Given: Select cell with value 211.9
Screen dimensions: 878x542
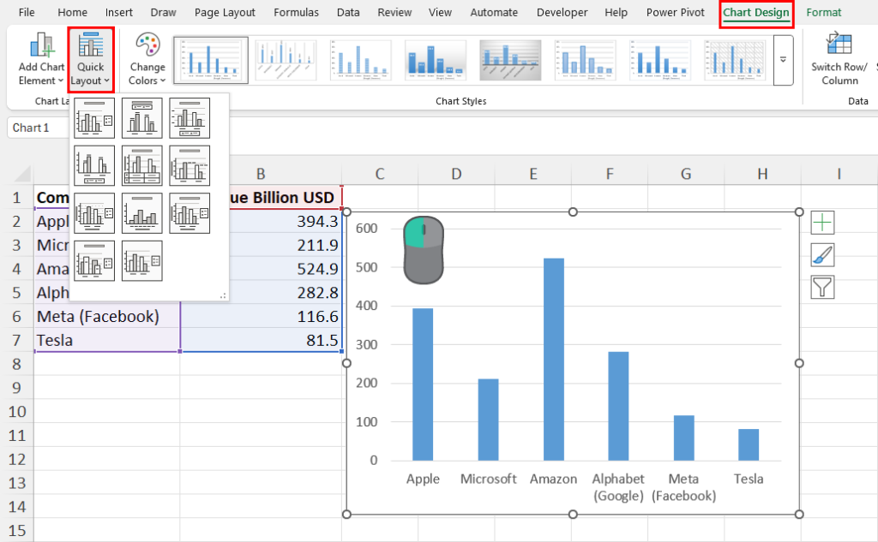Looking at the screenshot, I should [261, 245].
